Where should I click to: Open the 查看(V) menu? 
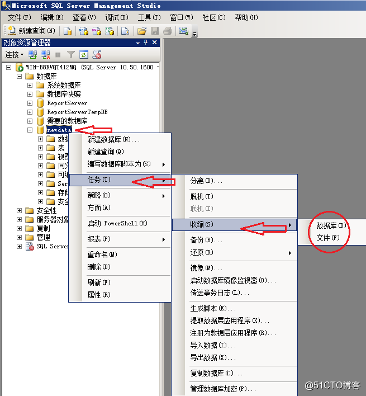coord(84,17)
